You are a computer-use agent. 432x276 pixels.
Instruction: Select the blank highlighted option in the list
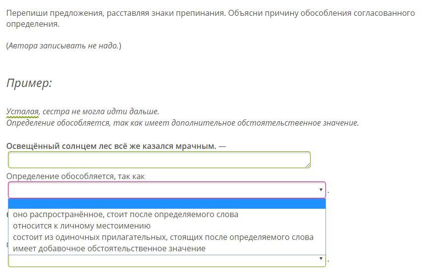(166, 204)
